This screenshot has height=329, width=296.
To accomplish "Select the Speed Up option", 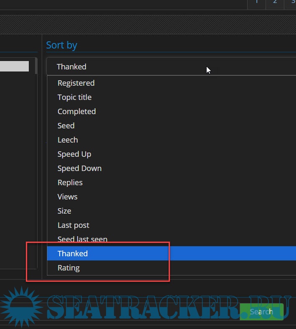I will [74, 154].
